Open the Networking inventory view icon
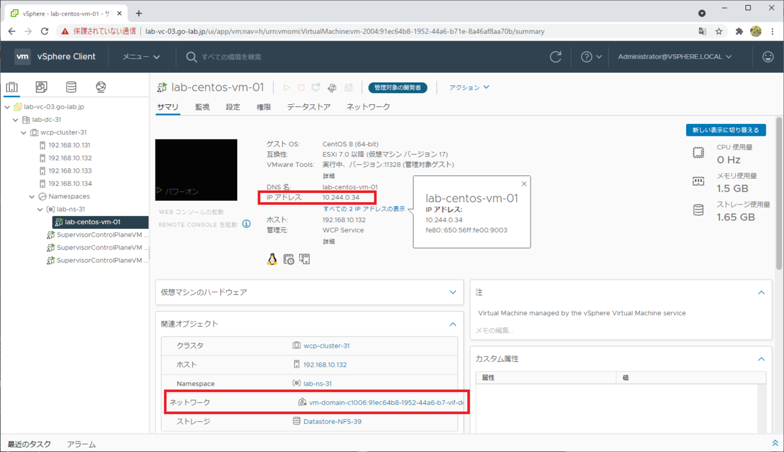Image resolution: width=784 pixels, height=452 pixels. pyautogui.click(x=101, y=87)
